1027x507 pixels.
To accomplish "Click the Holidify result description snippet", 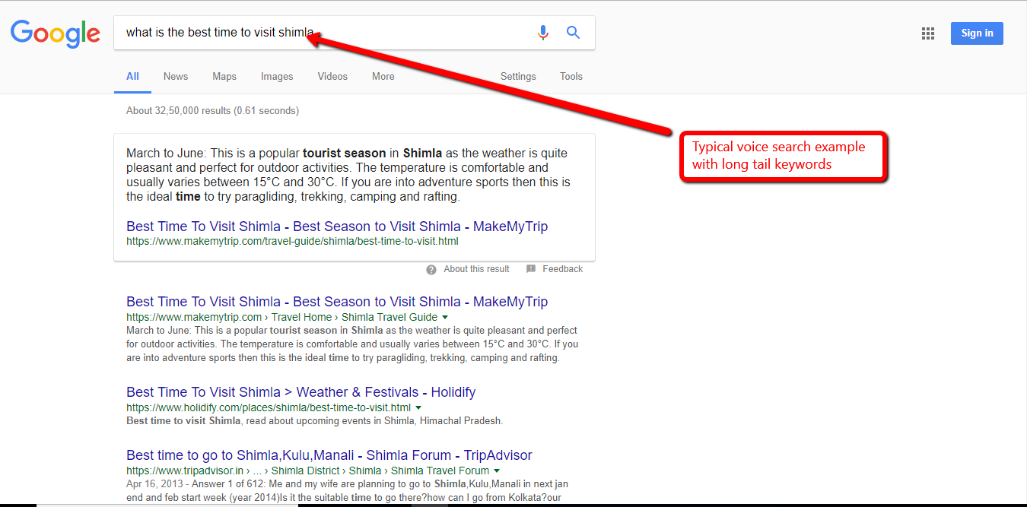I will pyautogui.click(x=314, y=420).
